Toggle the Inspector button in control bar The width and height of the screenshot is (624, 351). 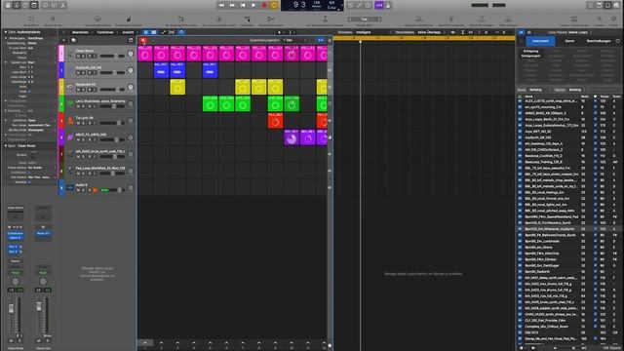17,5
